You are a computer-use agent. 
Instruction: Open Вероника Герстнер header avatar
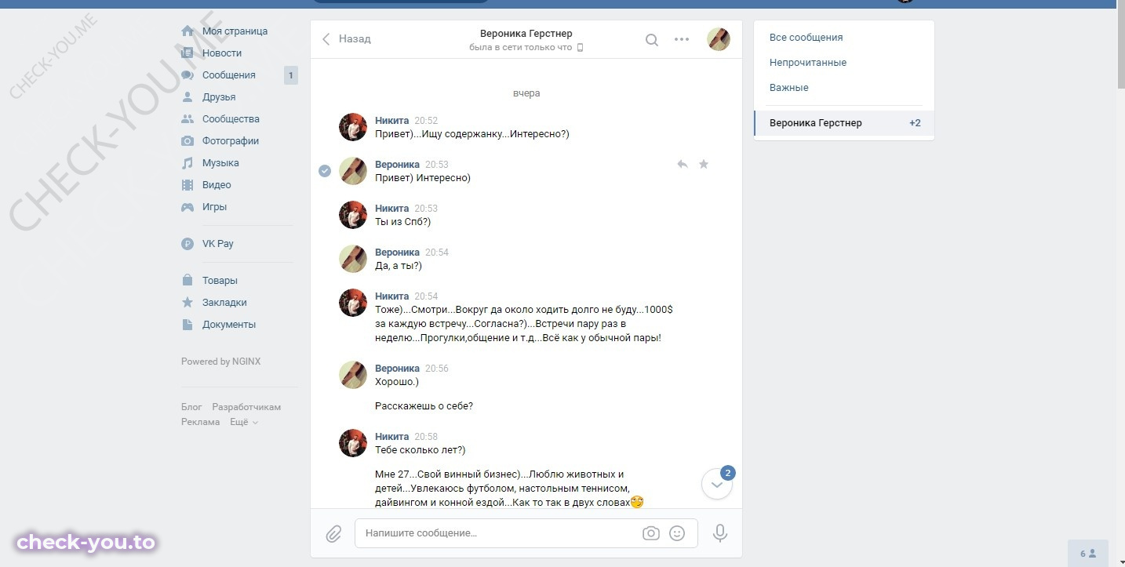[x=719, y=39]
